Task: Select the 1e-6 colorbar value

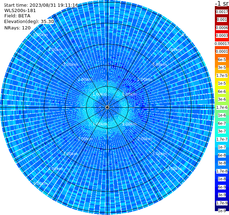Action: pyautogui.click(x=222, y=115)
